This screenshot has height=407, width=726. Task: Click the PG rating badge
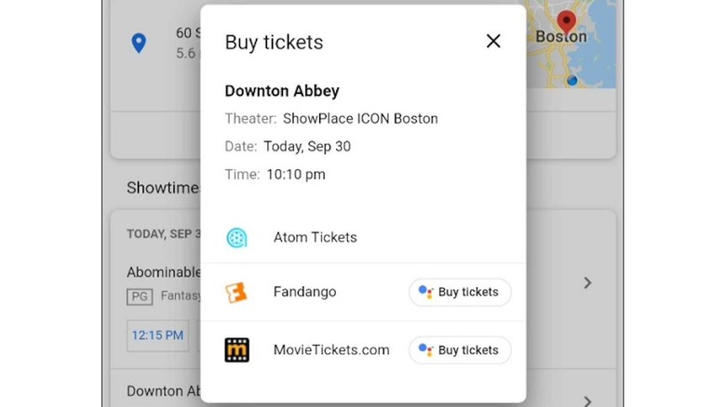coord(140,296)
